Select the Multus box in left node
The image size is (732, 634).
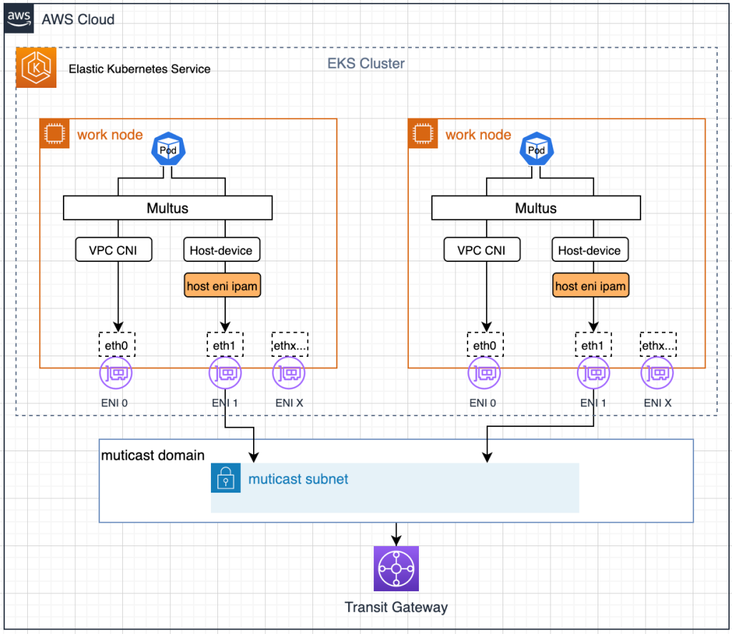click(167, 208)
